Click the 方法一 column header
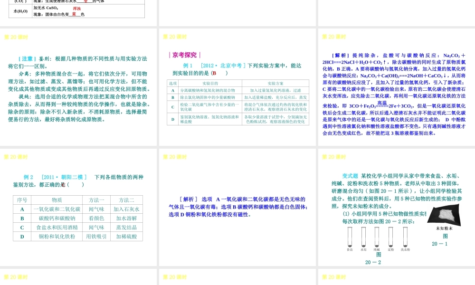The image size is (475, 285). tap(96, 200)
